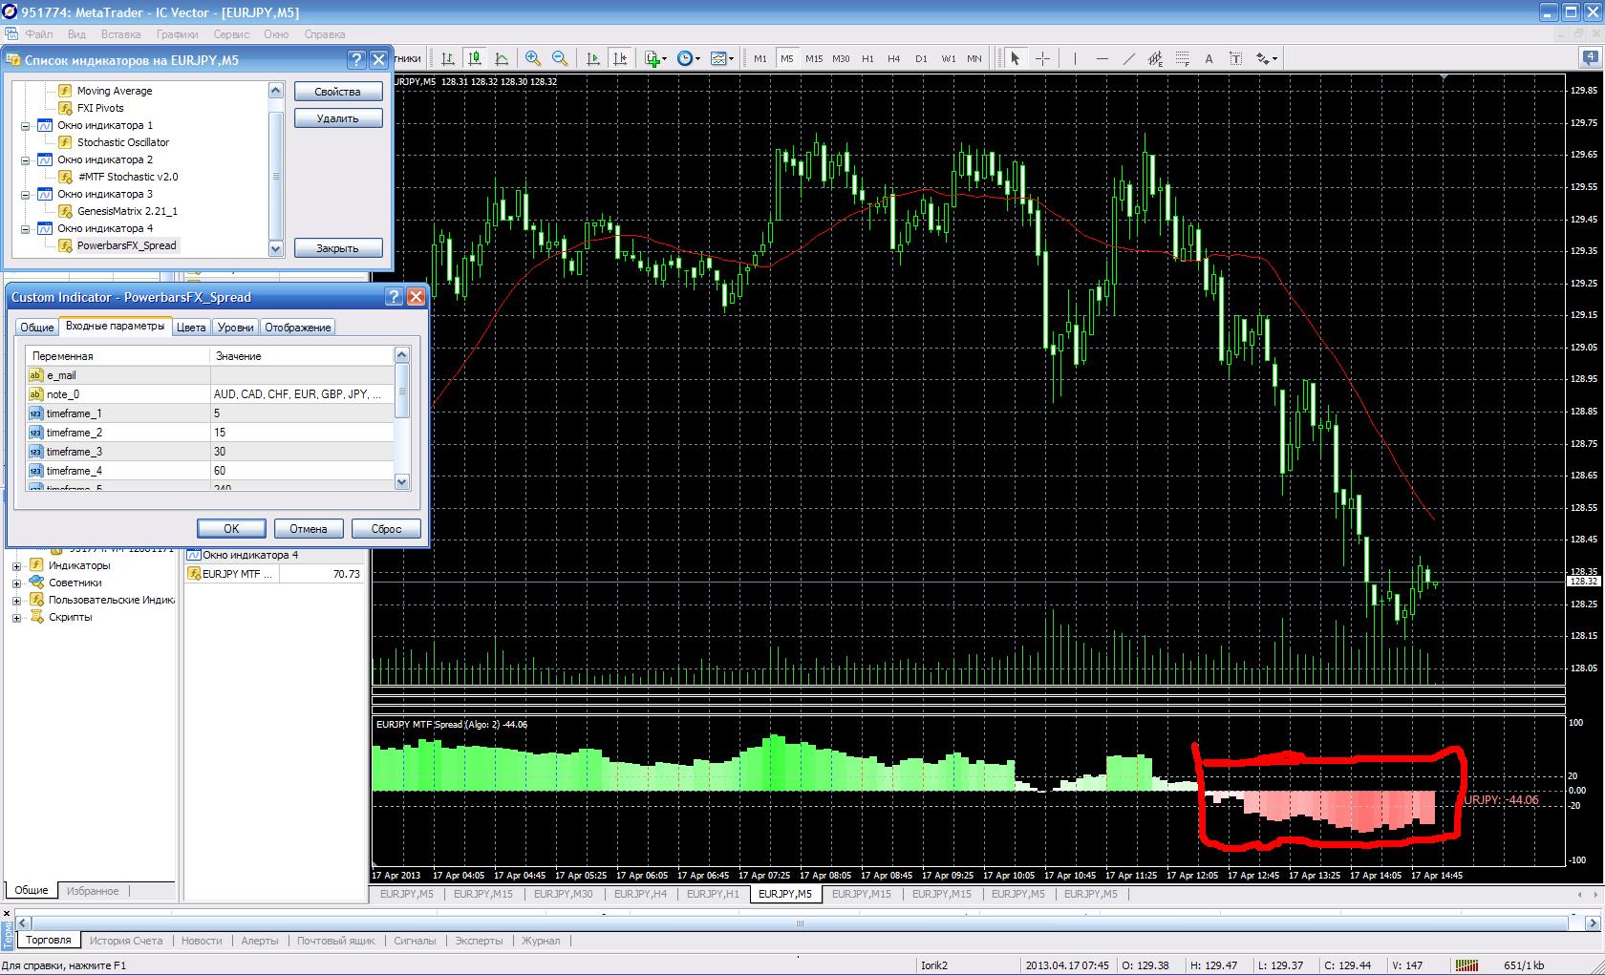The height and width of the screenshot is (975, 1605).
Task: Switch to Отображение tab
Action: point(298,327)
